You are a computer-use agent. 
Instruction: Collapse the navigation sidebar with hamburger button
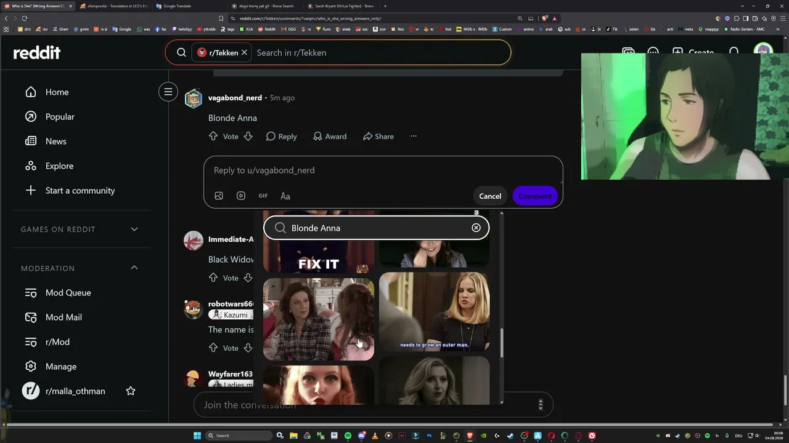pos(168,92)
